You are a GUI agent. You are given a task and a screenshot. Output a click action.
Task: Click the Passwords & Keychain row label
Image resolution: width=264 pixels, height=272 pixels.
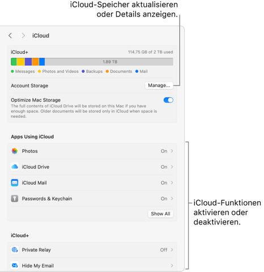click(47, 199)
